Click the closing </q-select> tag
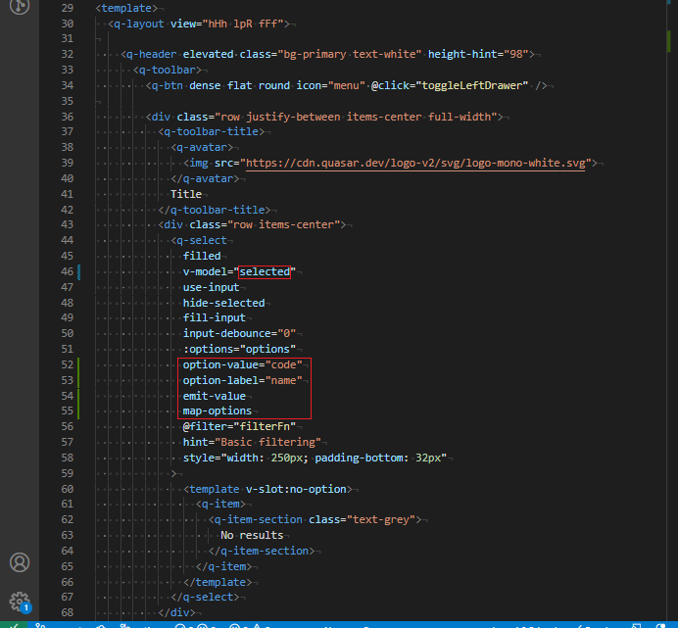The width and height of the screenshot is (678, 628). point(205,598)
